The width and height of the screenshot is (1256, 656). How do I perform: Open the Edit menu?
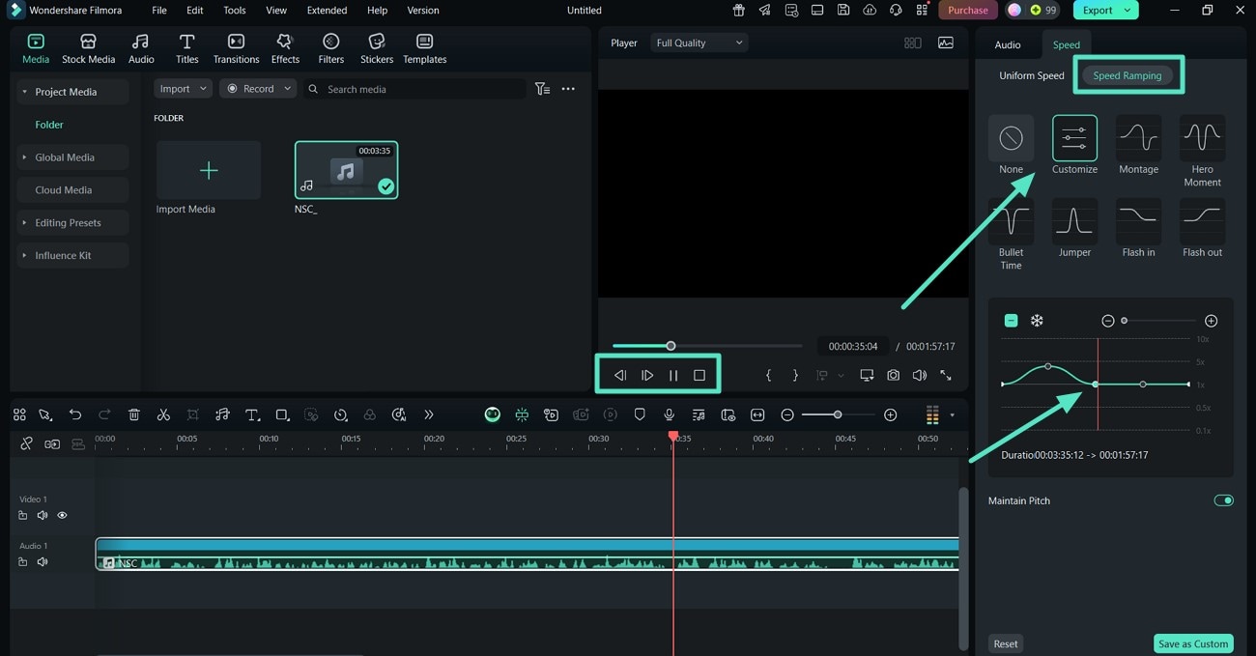tap(194, 10)
